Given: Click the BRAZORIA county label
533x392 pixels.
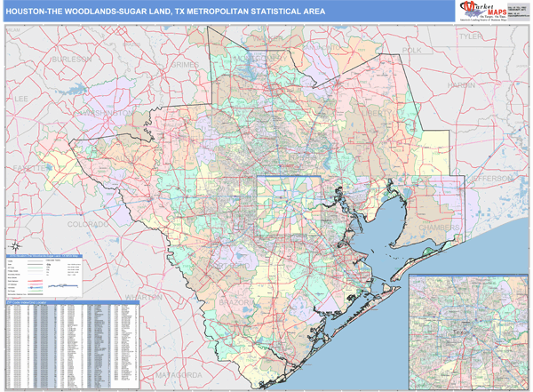Looking at the screenshot, I should coord(236,302).
